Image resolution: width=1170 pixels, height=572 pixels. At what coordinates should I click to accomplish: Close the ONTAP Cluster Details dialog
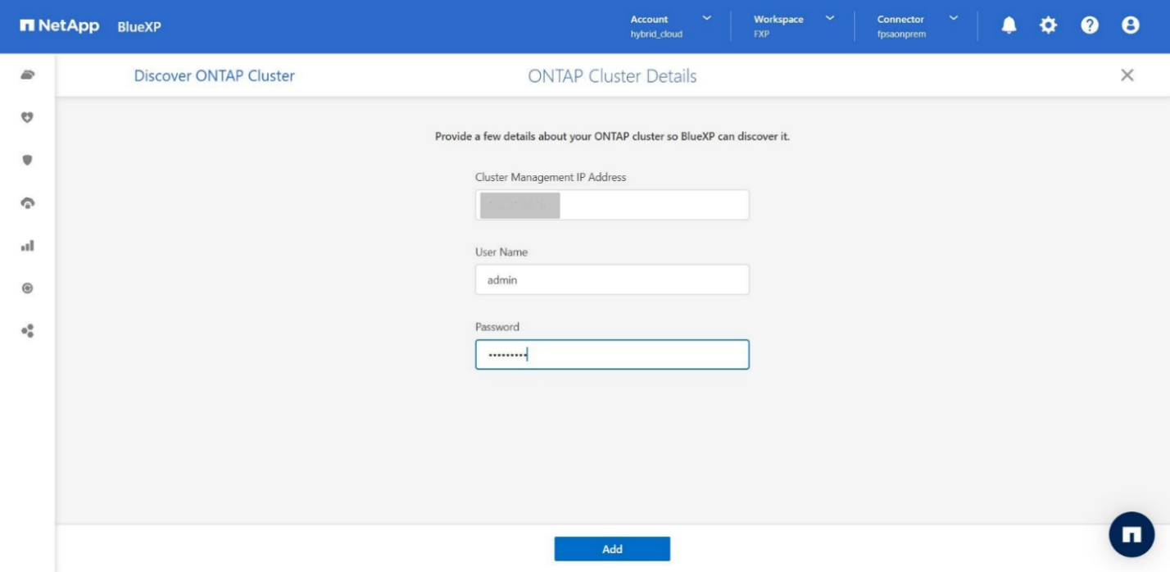click(1127, 75)
